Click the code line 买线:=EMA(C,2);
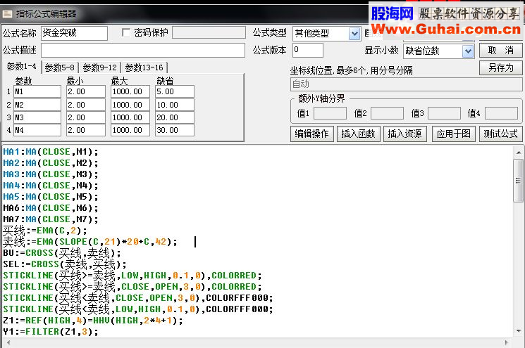The width and height of the screenshot is (525, 348). pyautogui.click(x=45, y=231)
